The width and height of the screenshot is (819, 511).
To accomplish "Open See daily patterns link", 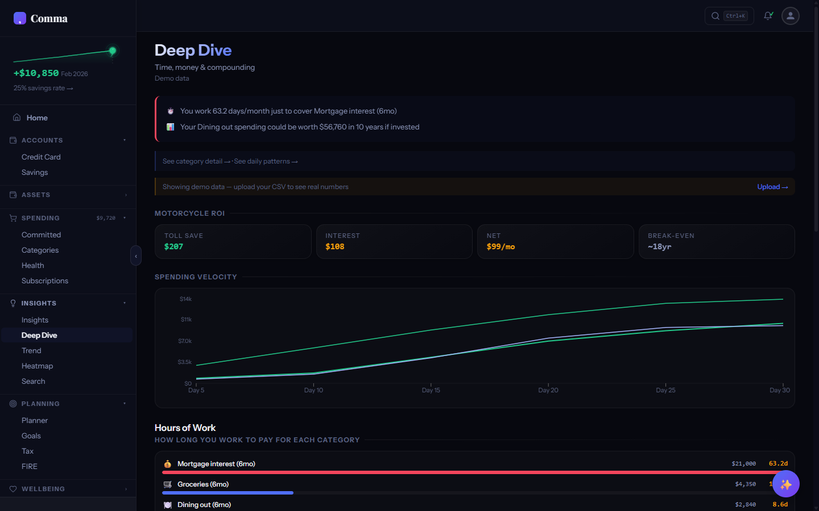I will tap(265, 161).
